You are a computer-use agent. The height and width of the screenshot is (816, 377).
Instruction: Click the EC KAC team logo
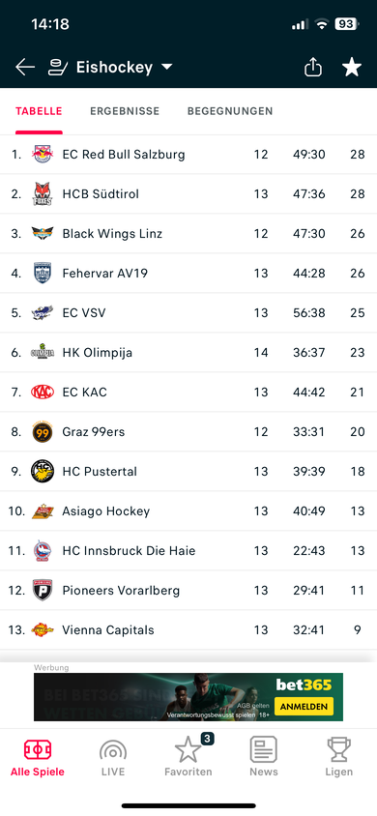click(43, 392)
